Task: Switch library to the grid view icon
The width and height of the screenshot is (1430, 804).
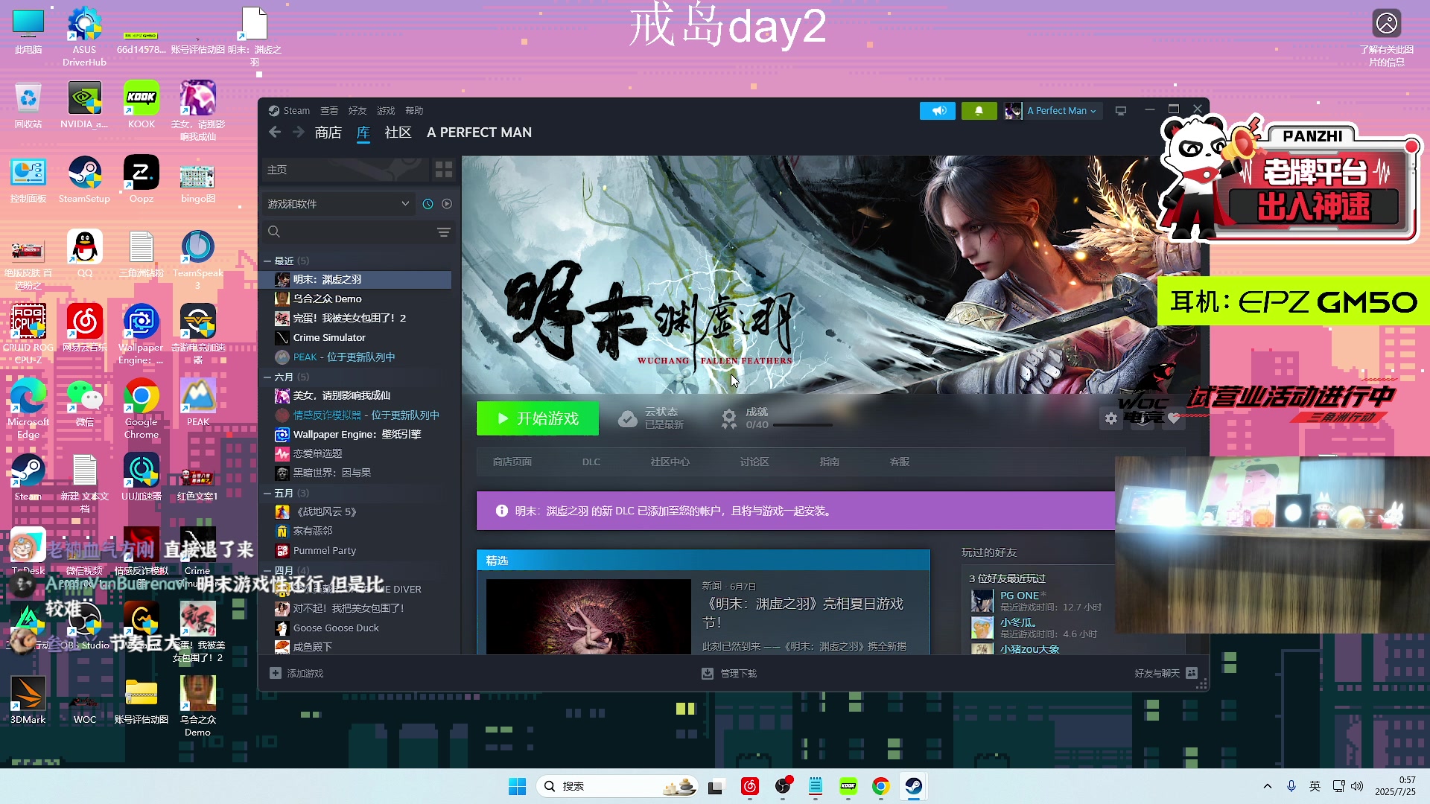Action: tap(444, 170)
